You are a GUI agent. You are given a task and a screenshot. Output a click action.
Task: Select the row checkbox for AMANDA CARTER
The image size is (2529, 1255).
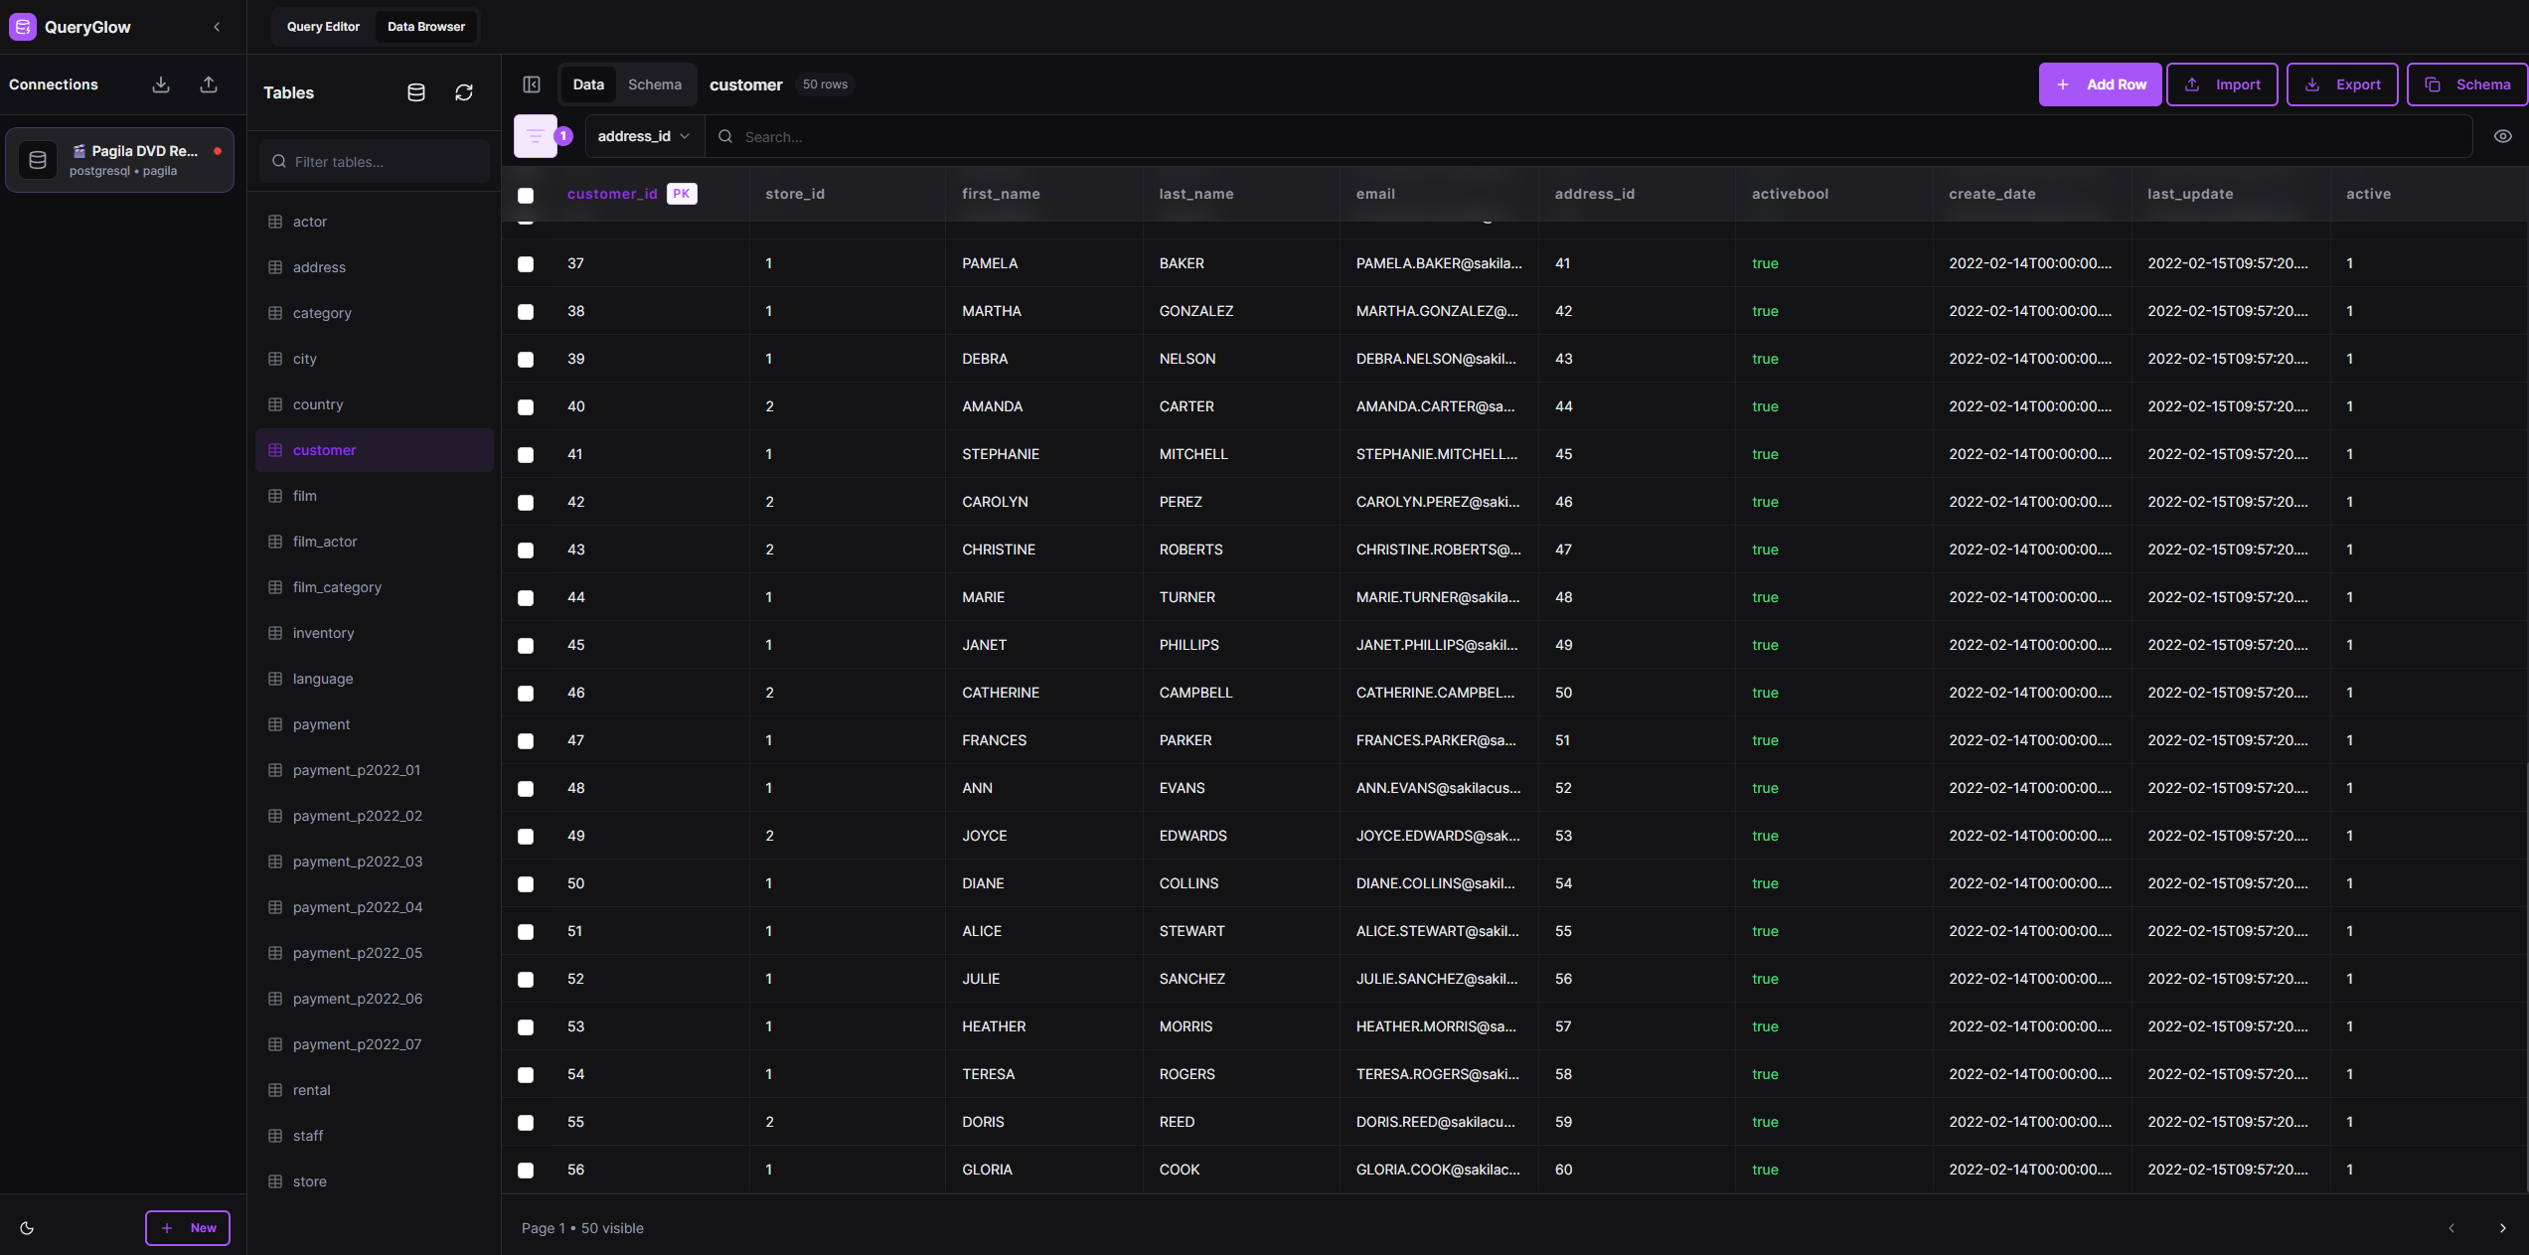[x=526, y=406]
